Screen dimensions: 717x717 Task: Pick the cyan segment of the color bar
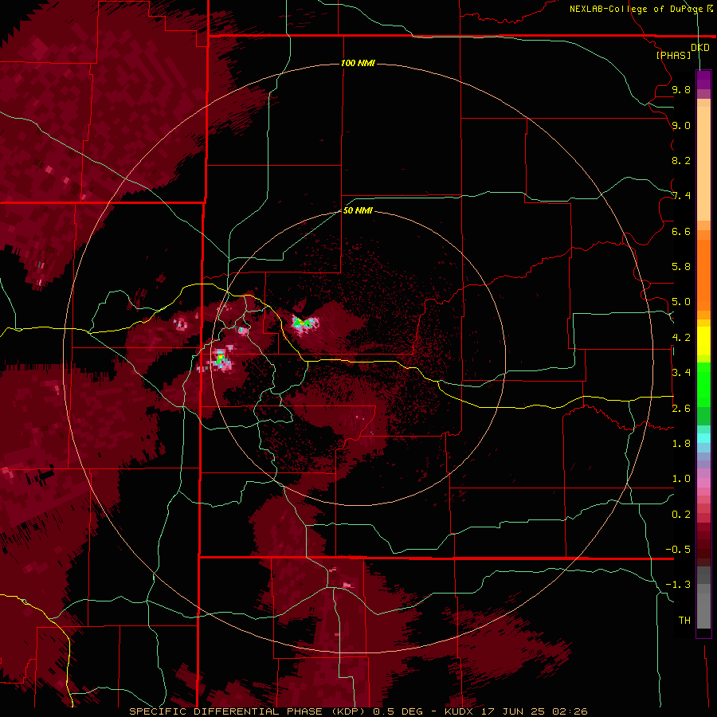coord(703,438)
